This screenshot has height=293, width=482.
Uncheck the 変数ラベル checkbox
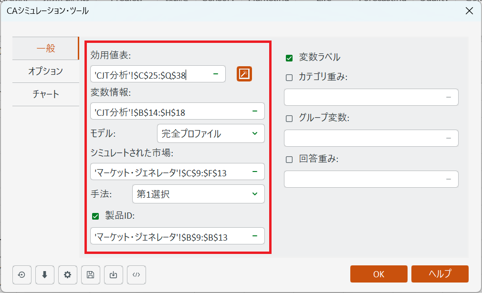(x=289, y=58)
